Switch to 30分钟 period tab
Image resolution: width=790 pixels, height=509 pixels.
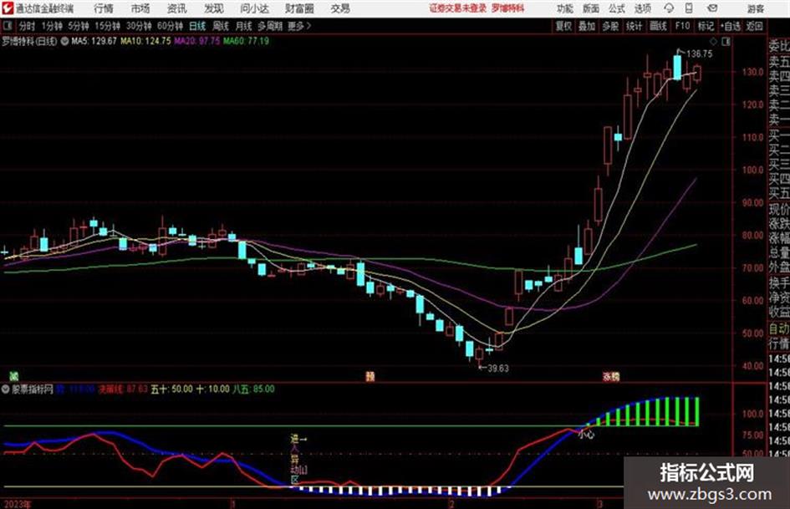click(139, 26)
